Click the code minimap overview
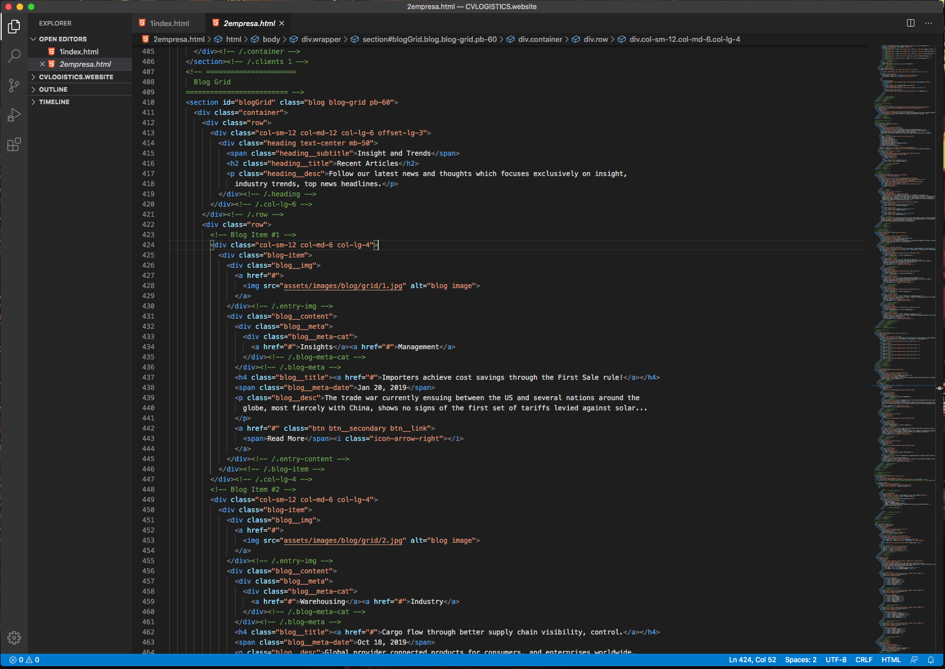The width and height of the screenshot is (945, 669). tap(905, 348)
